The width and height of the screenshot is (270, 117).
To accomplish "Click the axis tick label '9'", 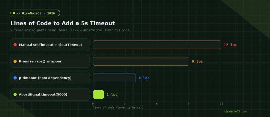I will point(189,104).
